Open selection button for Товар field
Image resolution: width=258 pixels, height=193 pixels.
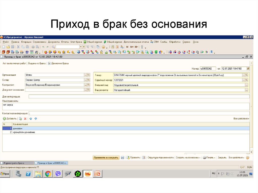pyautogui.click(x=244, y=75)
